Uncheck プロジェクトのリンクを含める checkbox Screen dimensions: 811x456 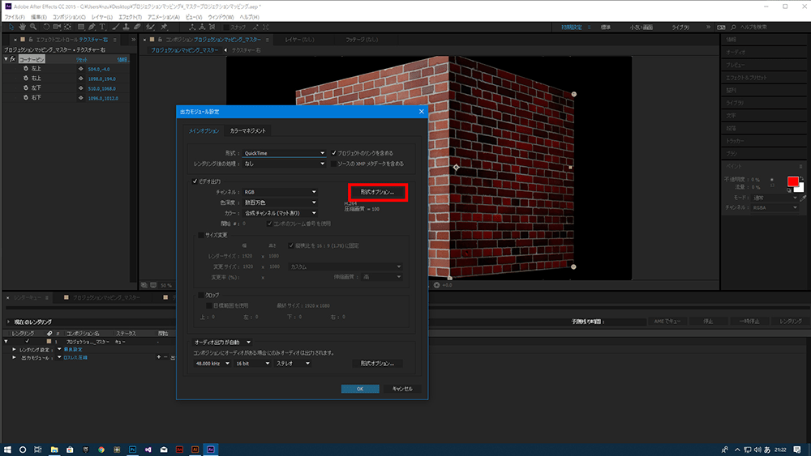coord(334,152)
